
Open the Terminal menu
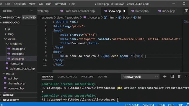click(x=60, y=4)
